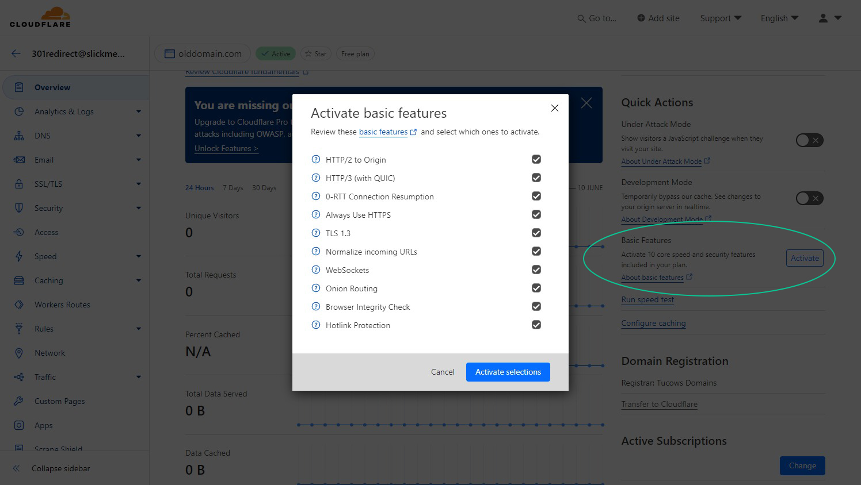The image size is (861, 485).
Task: Uncheck the HTTP/2 to Origin checkbox
Action: [536, 159]
